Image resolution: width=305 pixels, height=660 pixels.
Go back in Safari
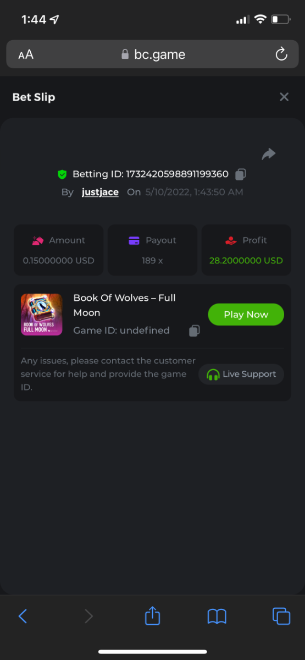[23, 616]
